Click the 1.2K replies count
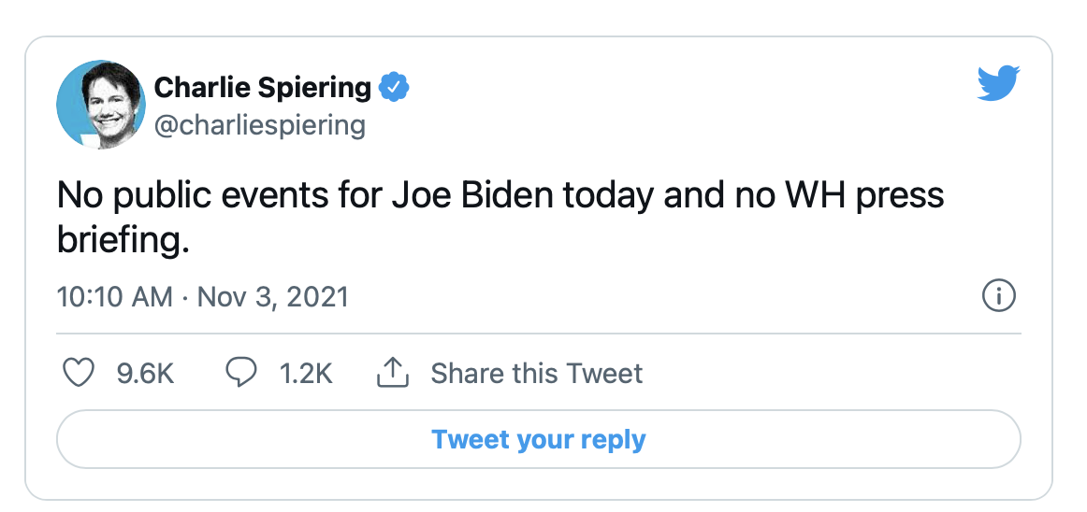This screenshot has width=1087, height=512. coord(306,374)
